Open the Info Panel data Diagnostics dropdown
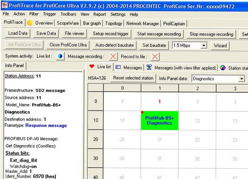 click(x=242, y=79)
